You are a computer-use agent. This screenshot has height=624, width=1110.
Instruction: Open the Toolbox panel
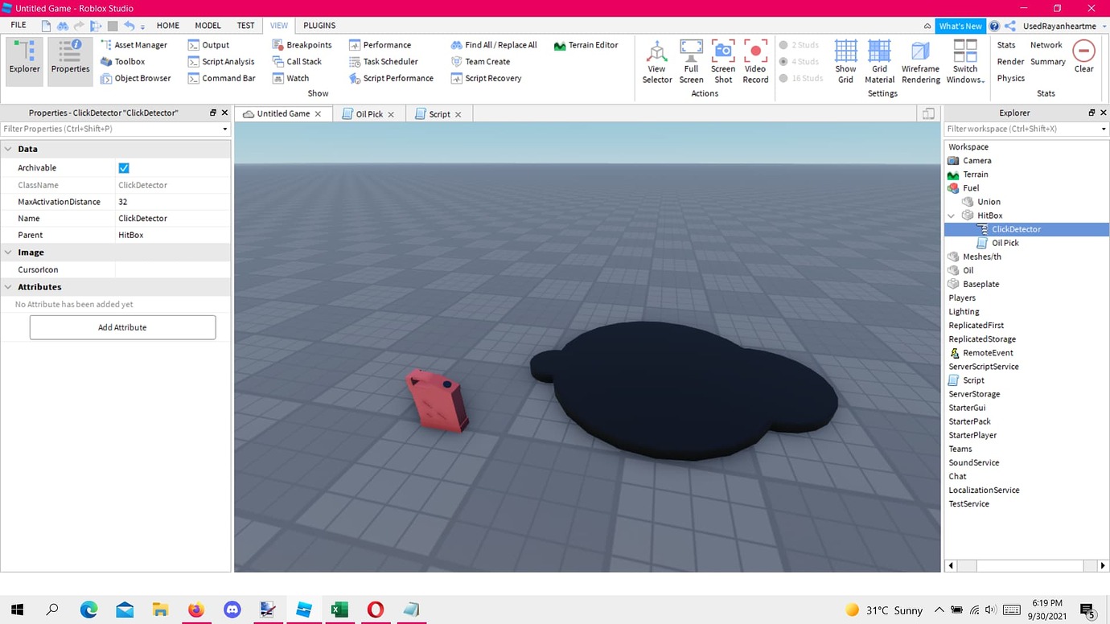pos(124,62)
